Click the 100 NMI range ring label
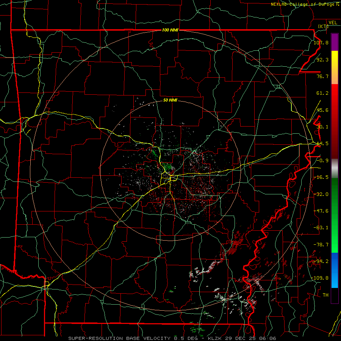 point(170,30)
